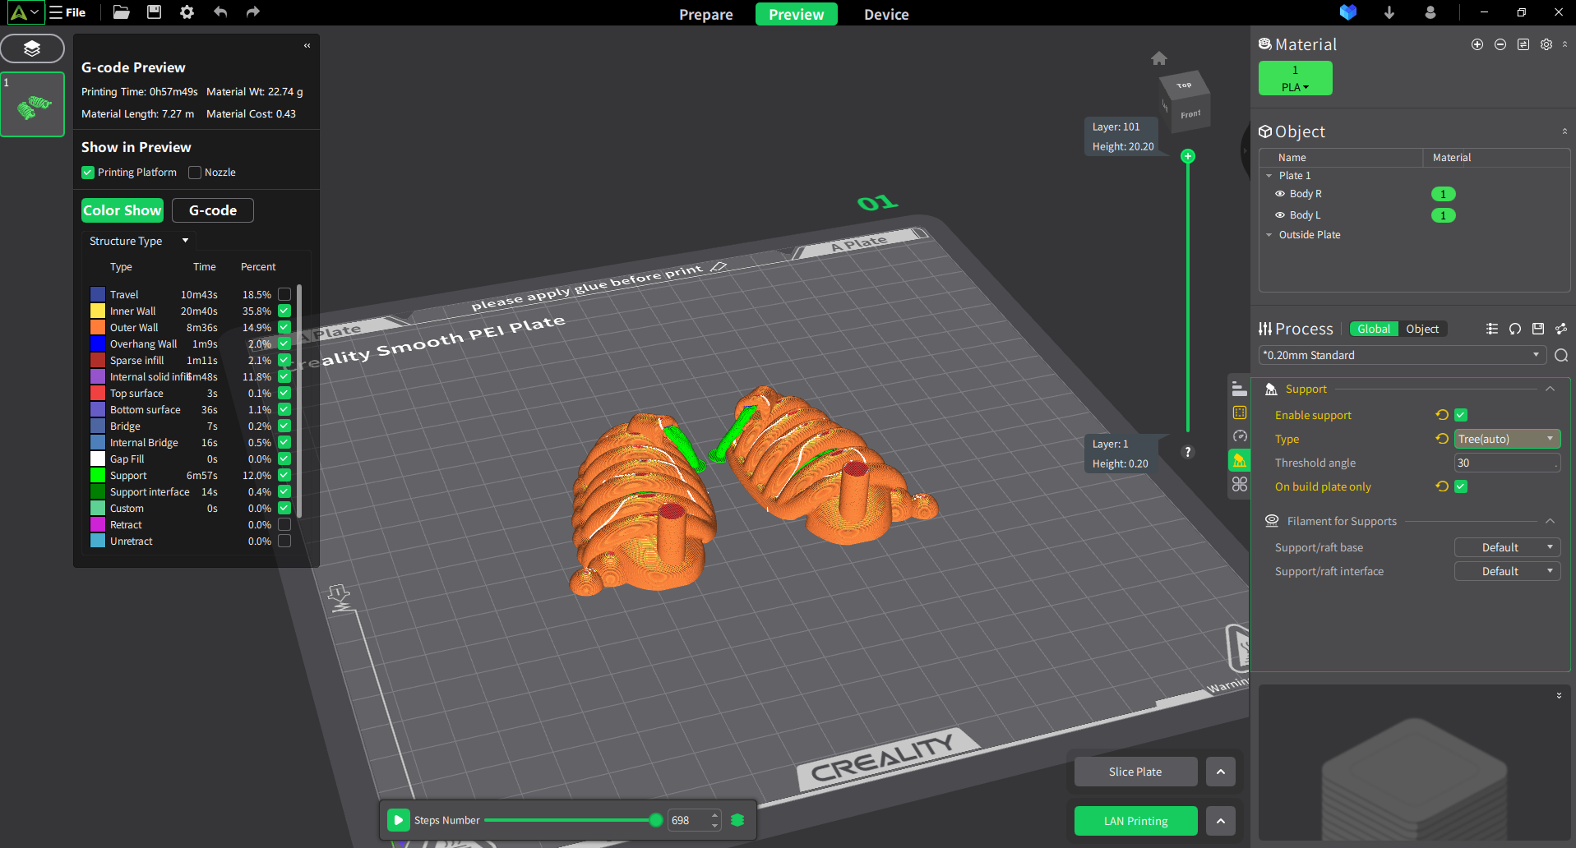This screenshot has height=848, width=1576.
Task: Expand Slice Plate options arrow
Action: coord(1221,772)
